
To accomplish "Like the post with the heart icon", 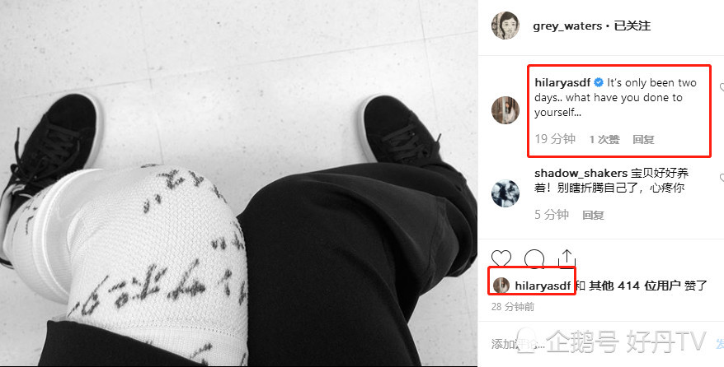I will tap(501, 259).
